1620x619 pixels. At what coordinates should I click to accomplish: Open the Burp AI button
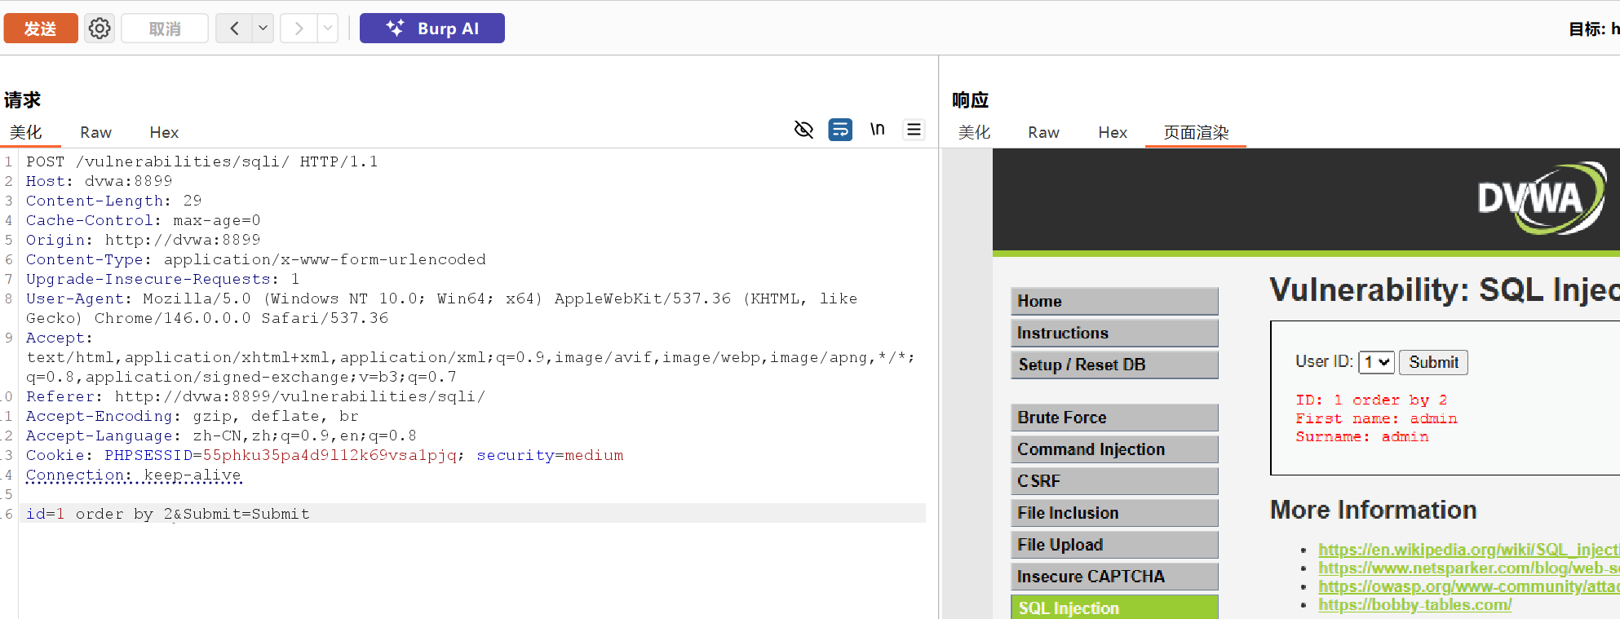tap(432, 29)
